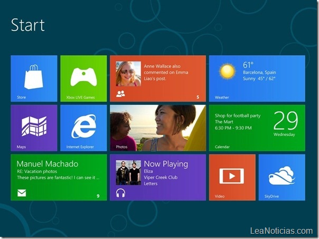Click 'Viper Creek Club' artist text
Image resolution: width=319 pixels, height=239 pixels.
[x=161, y=177]
